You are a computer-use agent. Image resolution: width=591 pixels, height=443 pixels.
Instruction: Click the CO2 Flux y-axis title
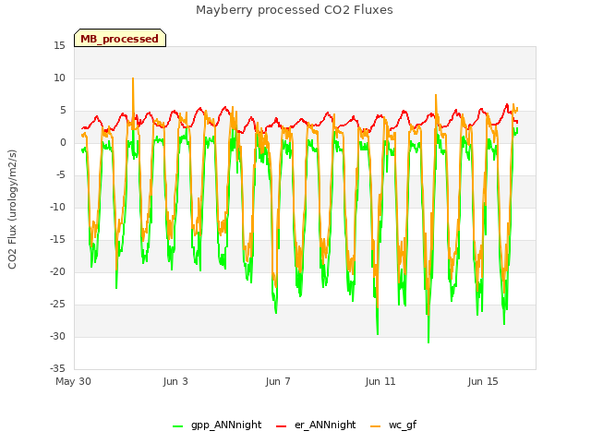pos(12,210)
